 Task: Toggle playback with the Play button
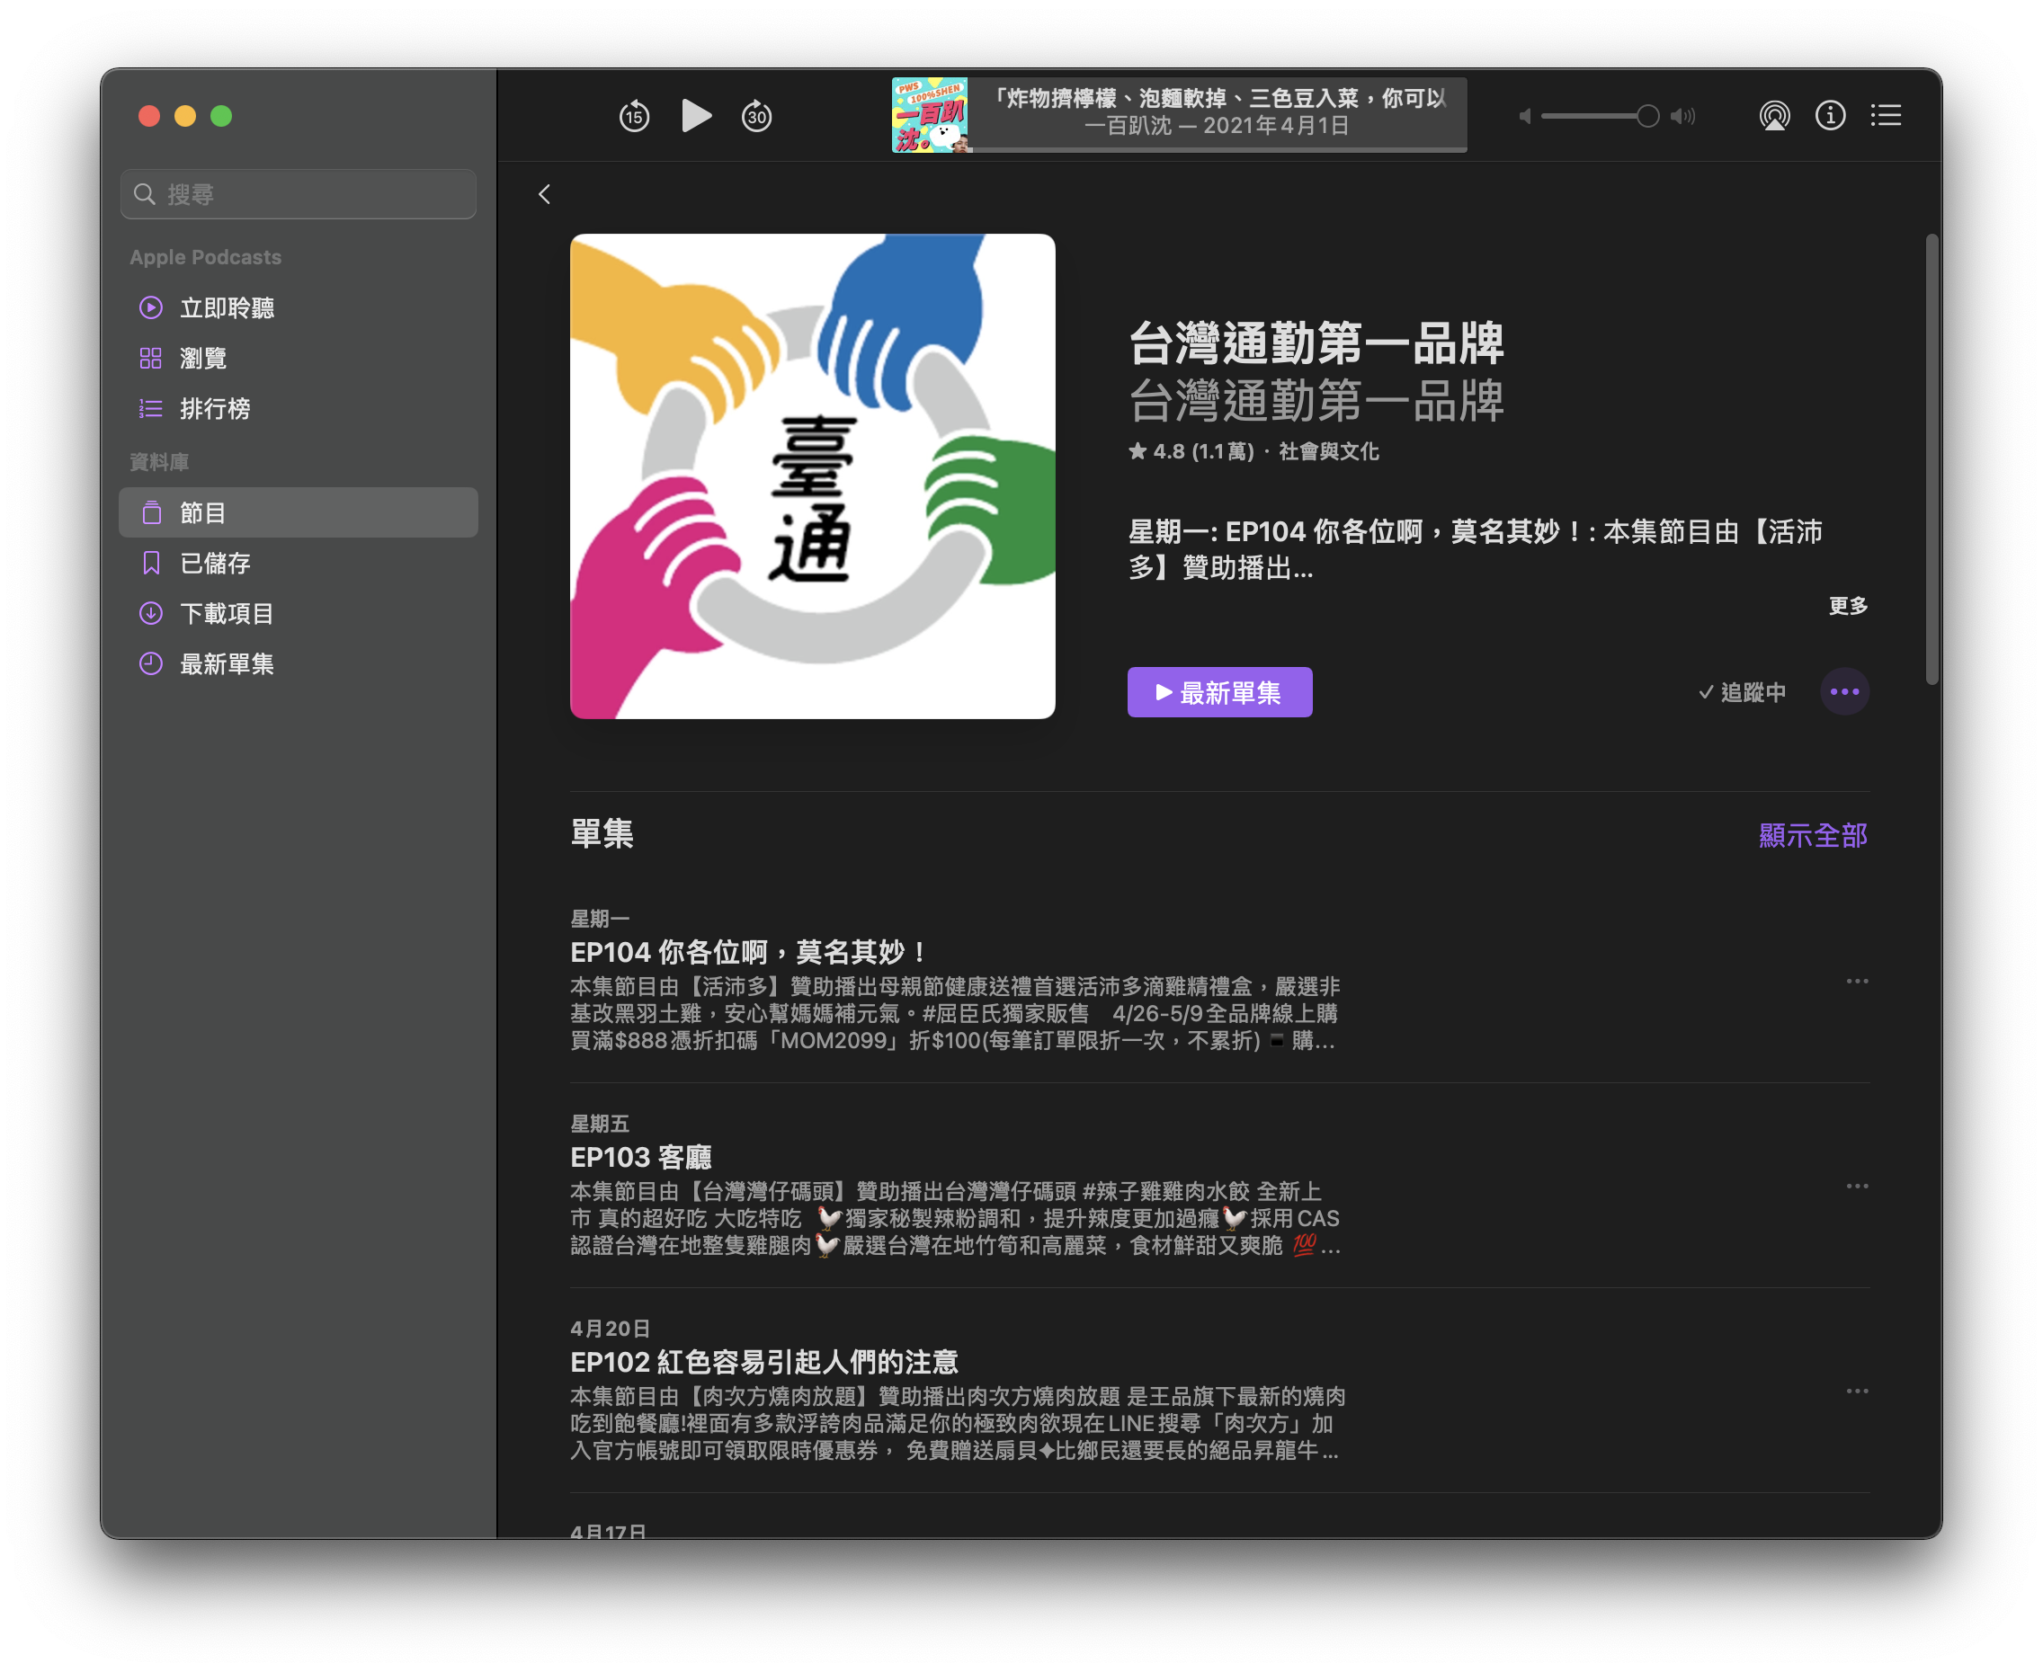click(695, 115)
